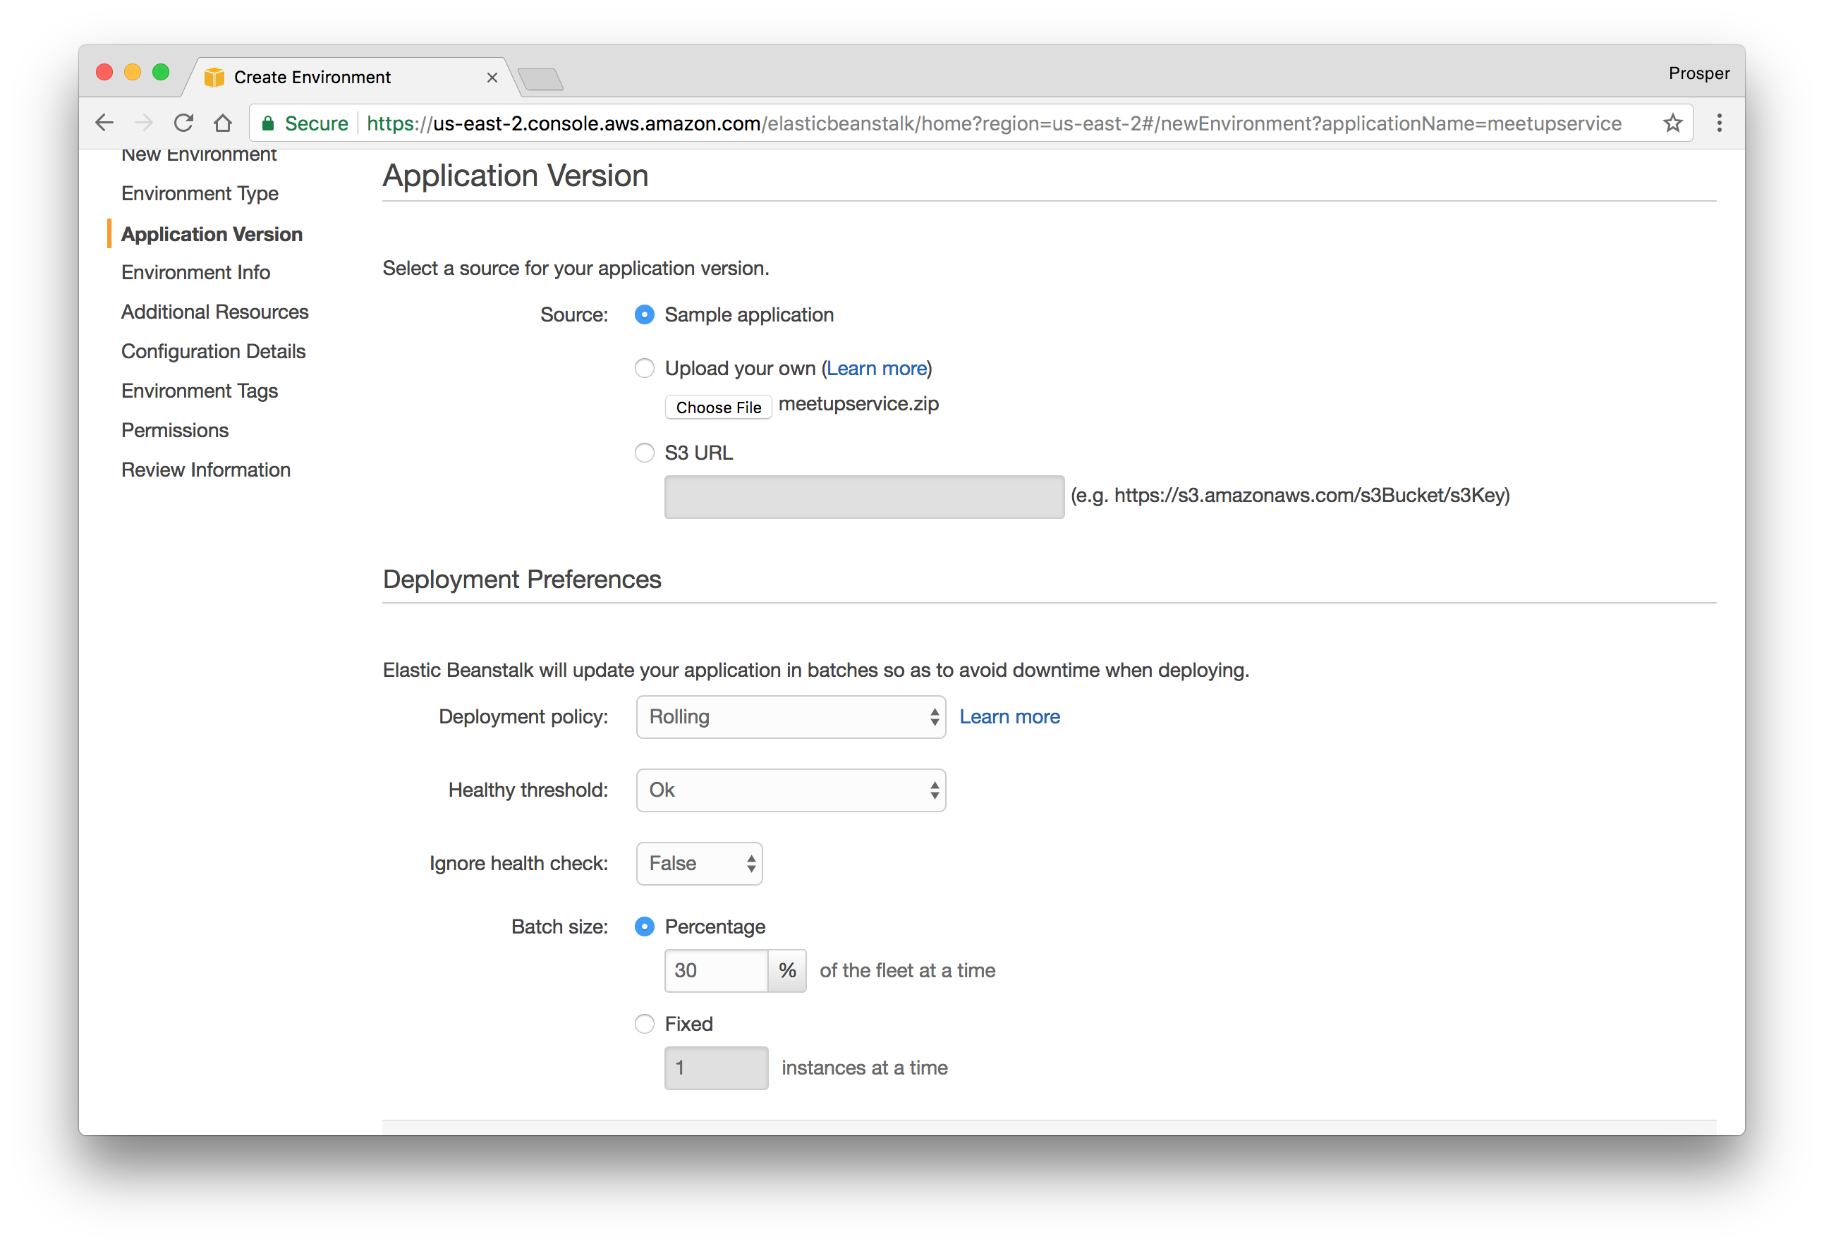
Task: Open Chrome three-dot menu
Action: (1719, 123)
